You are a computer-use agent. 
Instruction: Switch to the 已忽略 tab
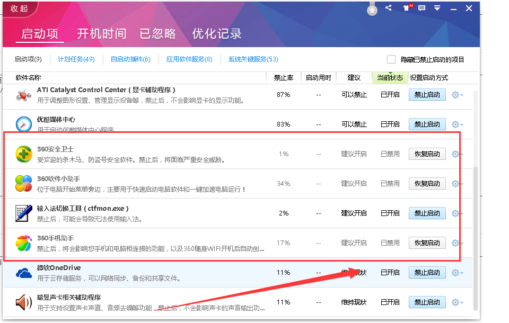click(x=157, y=34)
